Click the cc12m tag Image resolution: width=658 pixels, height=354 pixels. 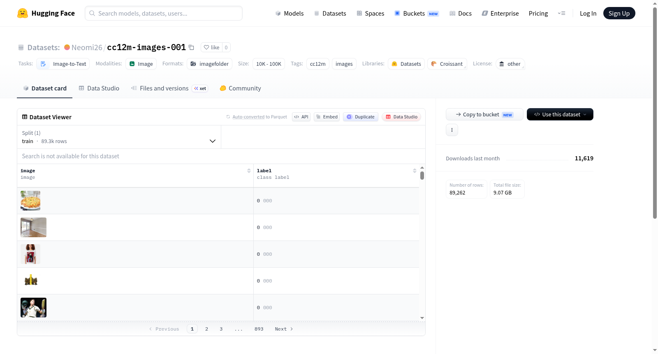(318, 64)
